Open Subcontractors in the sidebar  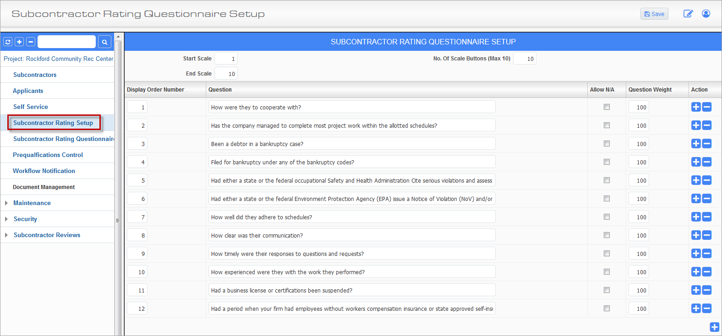click(x=35, y=75)
